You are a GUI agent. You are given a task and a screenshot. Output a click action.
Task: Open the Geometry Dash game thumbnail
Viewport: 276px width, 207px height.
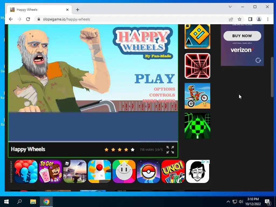(197, 36)
